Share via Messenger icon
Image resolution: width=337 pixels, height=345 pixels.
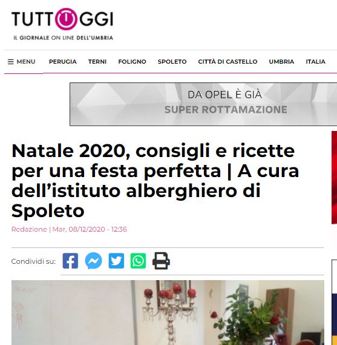coord(94,261)
